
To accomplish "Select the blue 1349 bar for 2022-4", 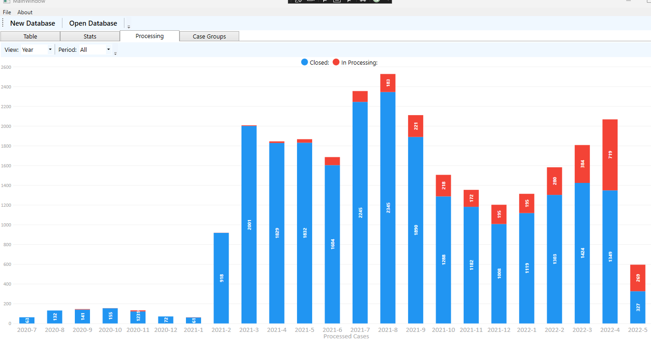I will pos(610,257).
